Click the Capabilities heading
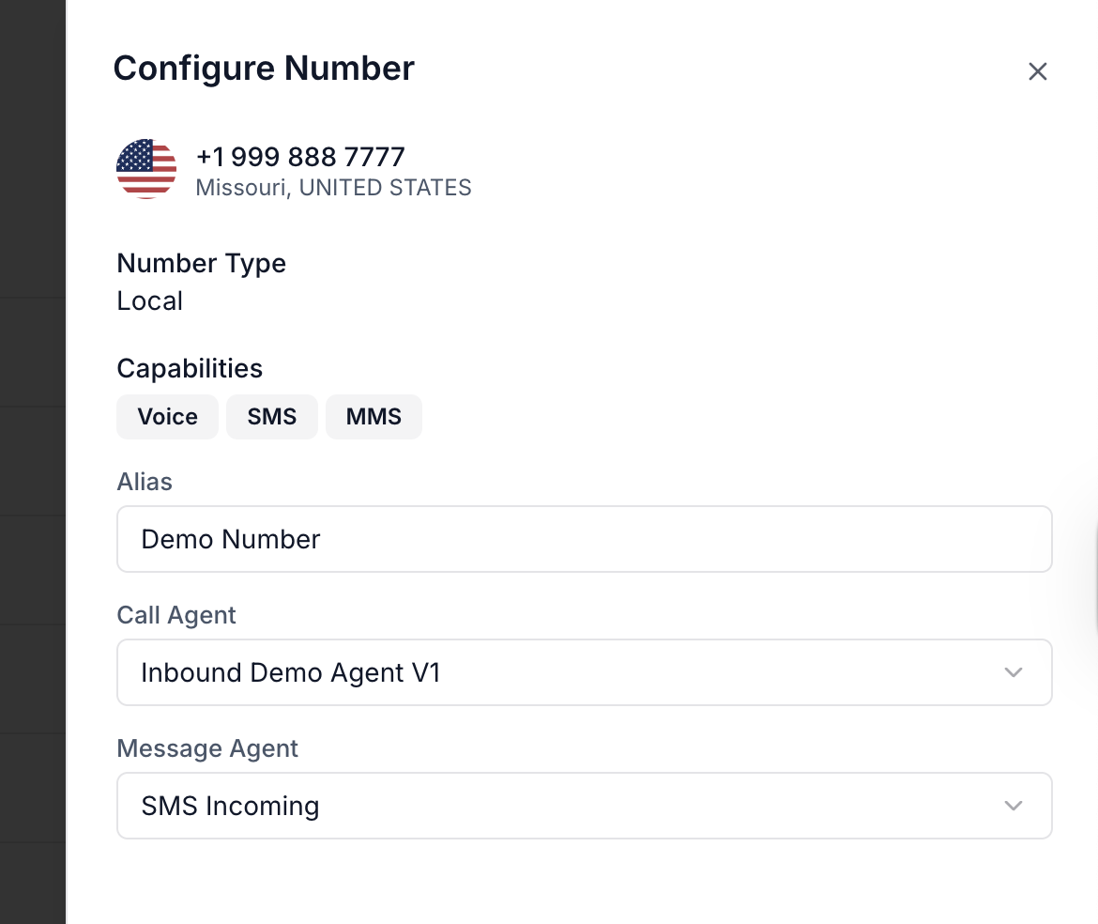Viewport: 1098px width, 924px height. 190,368
